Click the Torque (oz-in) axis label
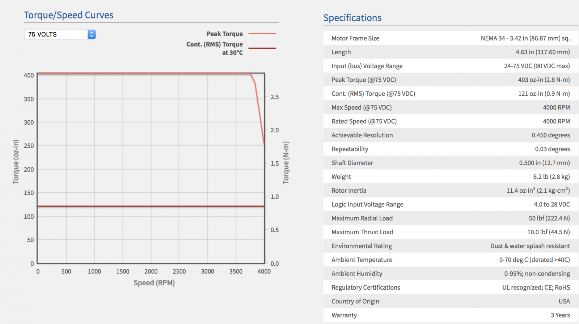 16,162
